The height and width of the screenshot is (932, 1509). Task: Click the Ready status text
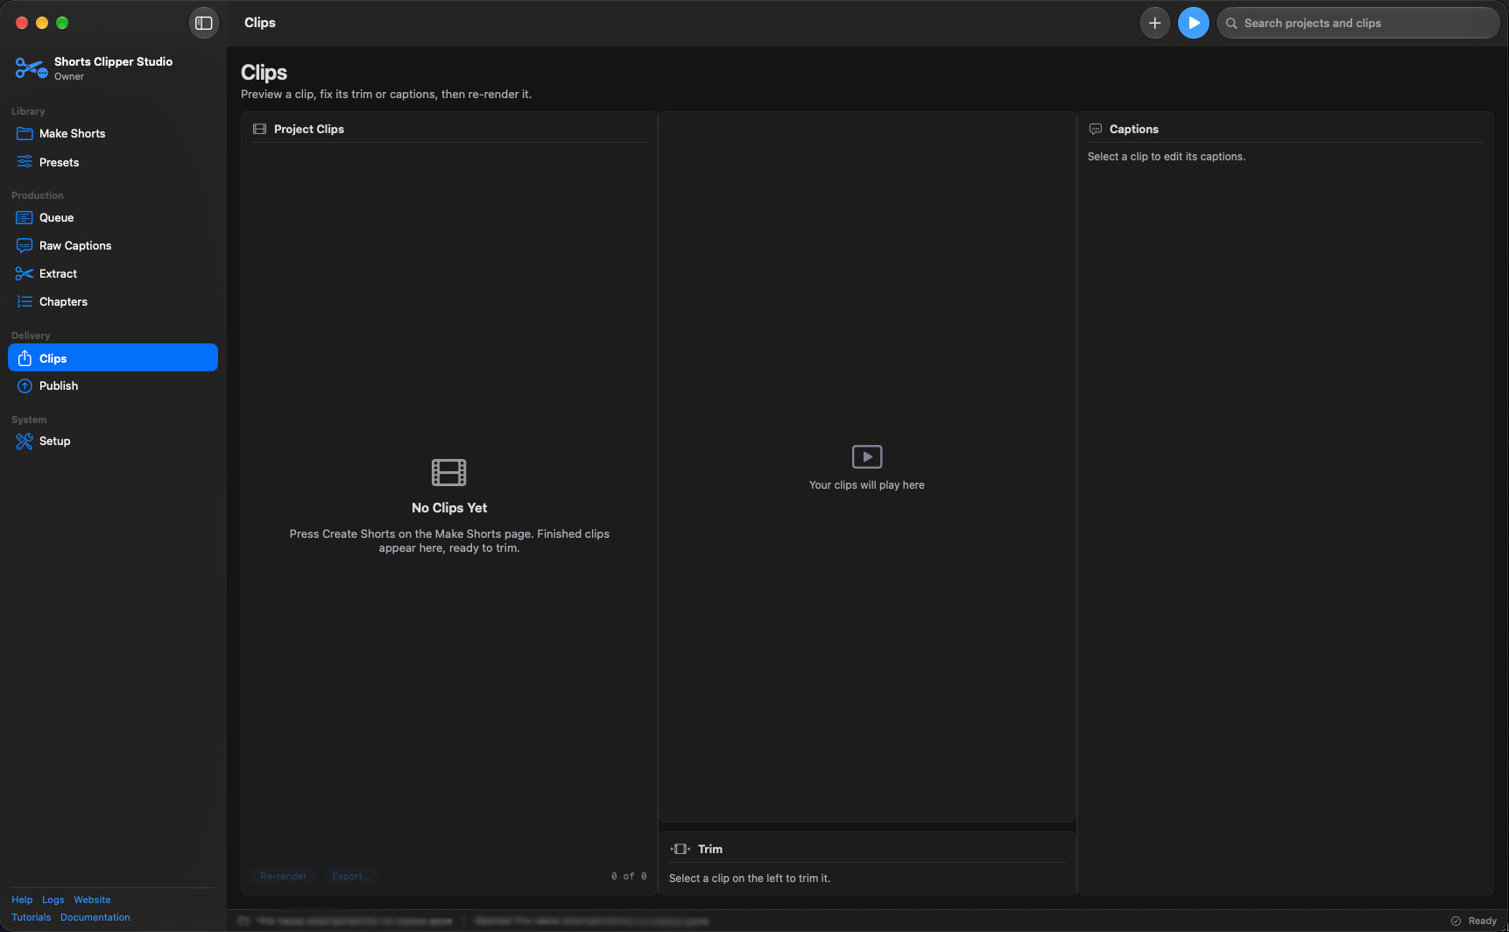(1482, 921)
